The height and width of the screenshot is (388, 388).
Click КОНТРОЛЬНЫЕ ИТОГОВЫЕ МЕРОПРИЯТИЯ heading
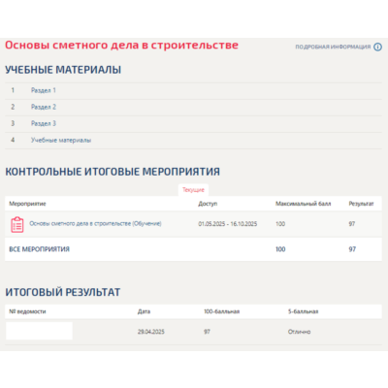(113, 172)
